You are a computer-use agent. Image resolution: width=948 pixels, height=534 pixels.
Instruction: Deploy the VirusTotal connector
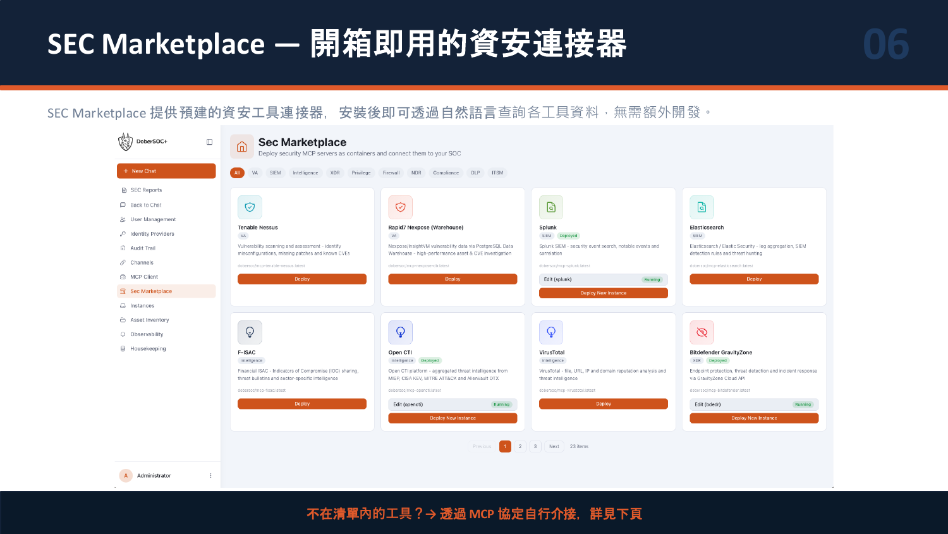click(604, 404)
